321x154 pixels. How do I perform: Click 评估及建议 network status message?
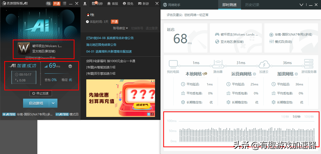(188, 15)
